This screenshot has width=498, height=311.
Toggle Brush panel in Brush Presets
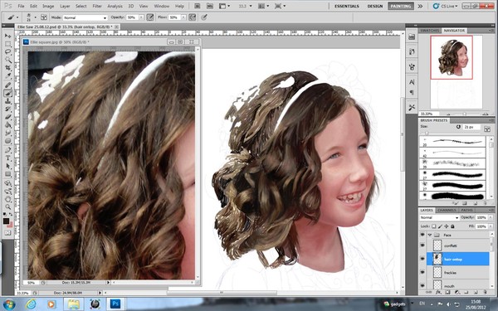pos(487,129)
